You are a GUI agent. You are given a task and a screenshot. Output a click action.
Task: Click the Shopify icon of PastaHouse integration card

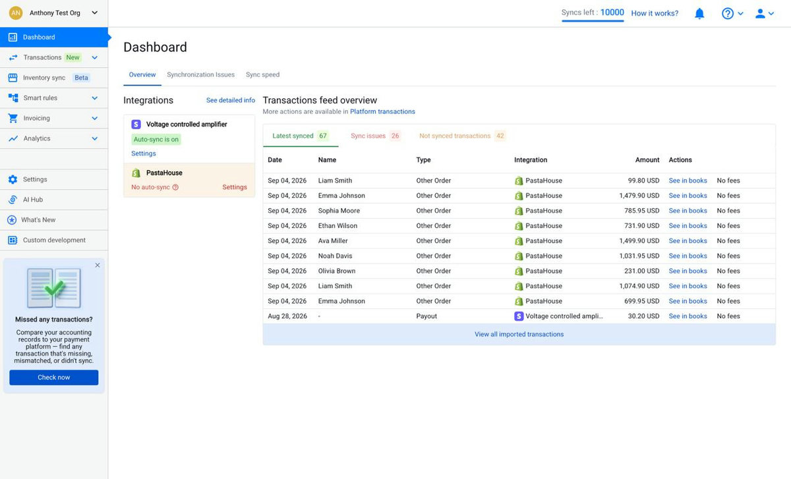[x=136, y=173]
